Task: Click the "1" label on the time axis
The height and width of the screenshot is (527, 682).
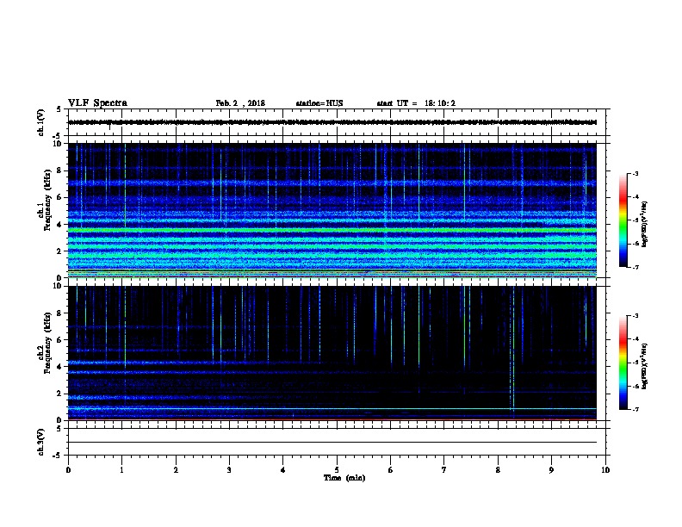Action: 121,469
